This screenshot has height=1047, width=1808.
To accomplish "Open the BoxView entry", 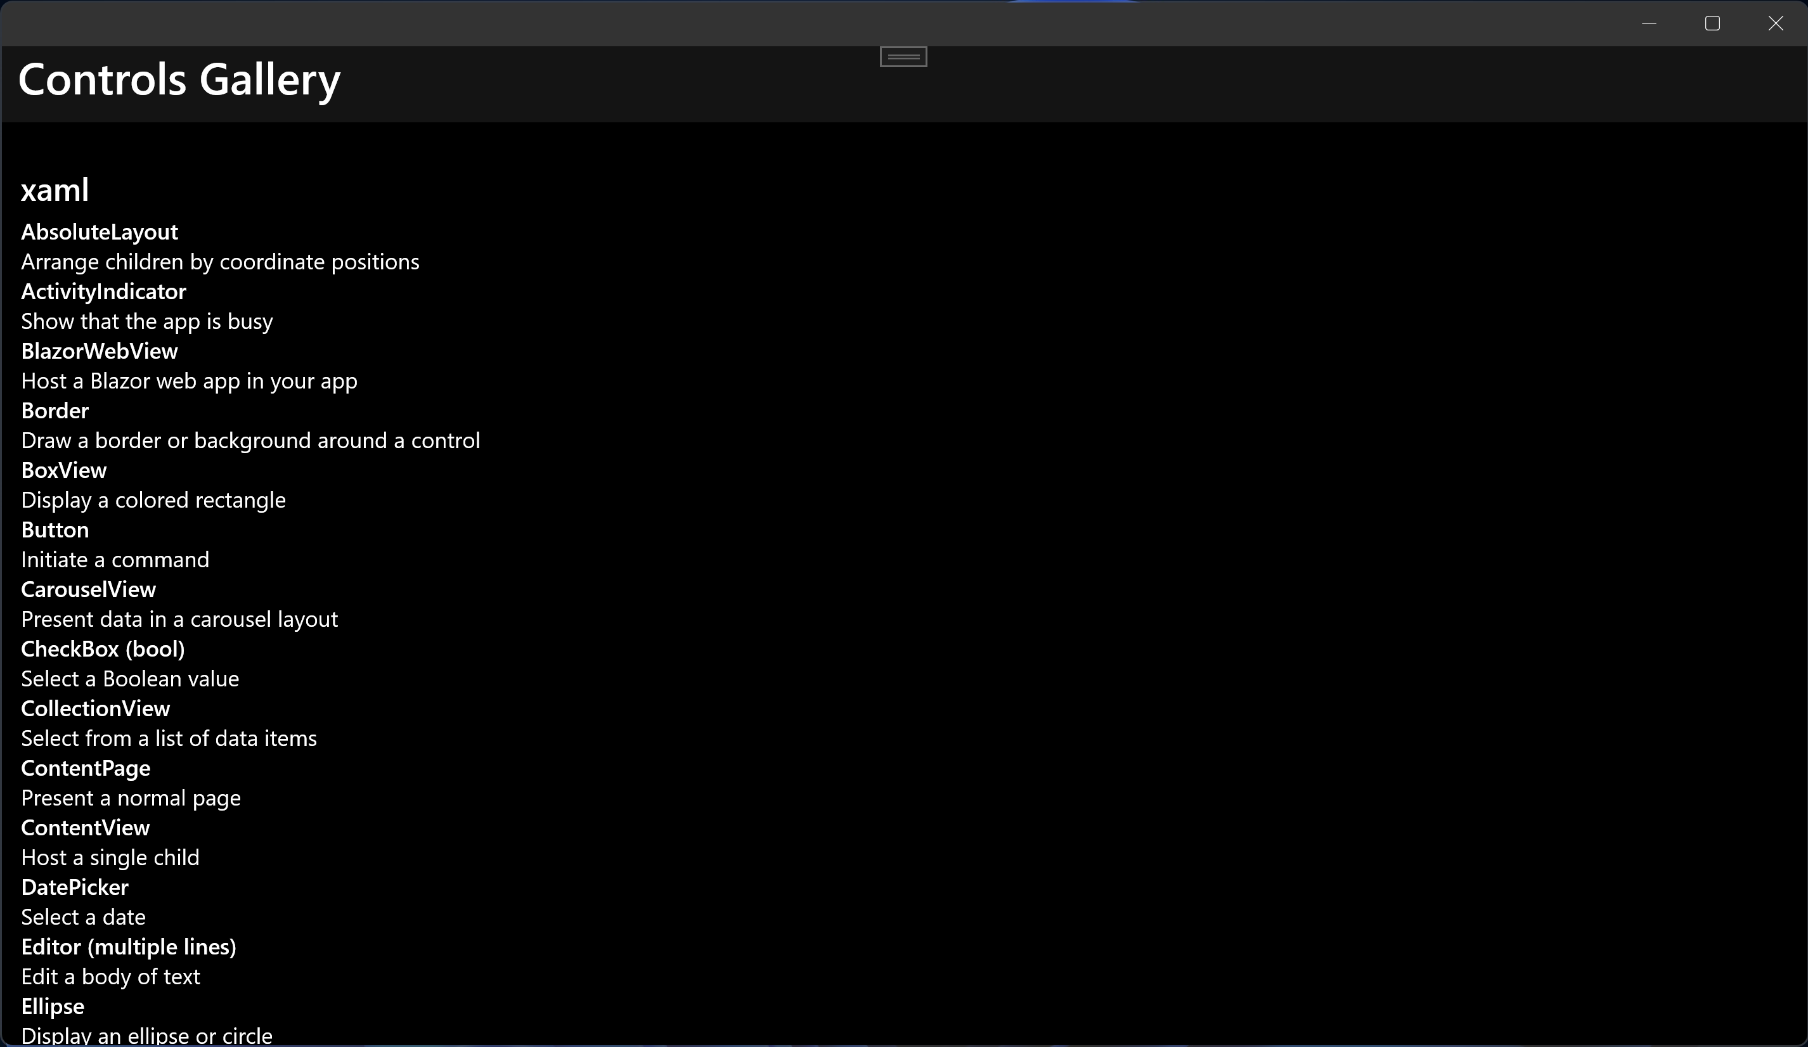I will point(64,470).
